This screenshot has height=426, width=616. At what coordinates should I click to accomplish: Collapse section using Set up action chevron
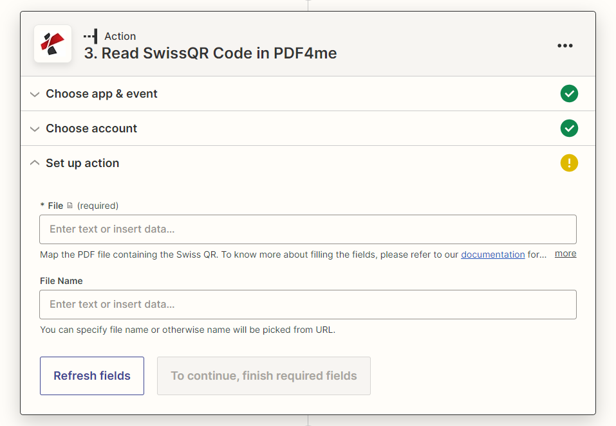pos(35,163)
